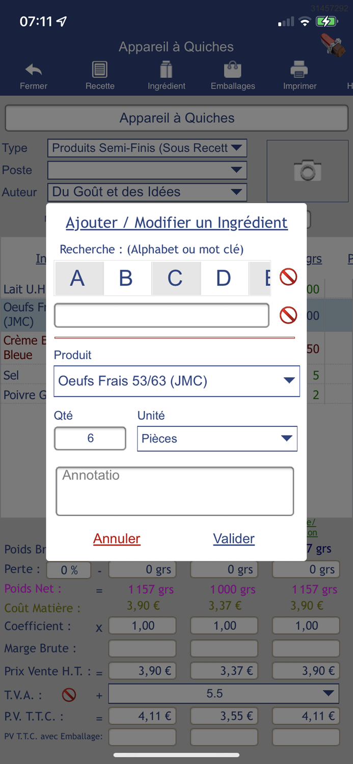Image resolution: width=353 pixels, height=764 pixels.
Task: Tap the prohibition icon next to T.V.A.
Action: tap(69, 694)
